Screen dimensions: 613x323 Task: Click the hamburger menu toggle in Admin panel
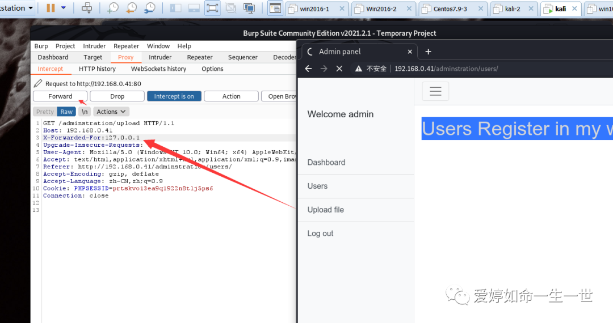(x=435, y=91)
